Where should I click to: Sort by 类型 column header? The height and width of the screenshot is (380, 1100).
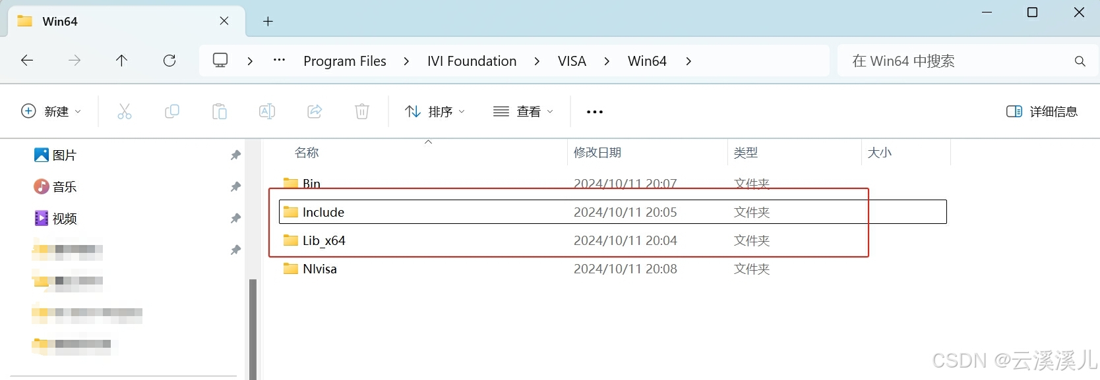[746, 153]
